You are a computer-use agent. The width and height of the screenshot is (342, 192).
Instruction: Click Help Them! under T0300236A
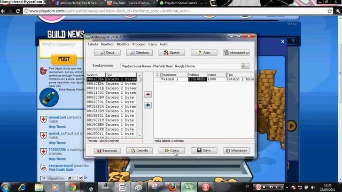(x=57, y=159)
